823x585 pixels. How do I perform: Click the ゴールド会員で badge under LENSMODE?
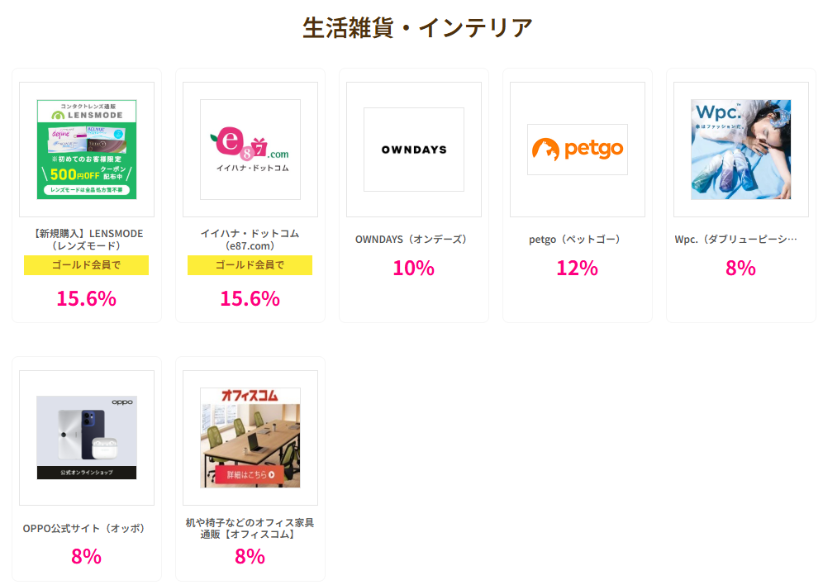point(86,265)
